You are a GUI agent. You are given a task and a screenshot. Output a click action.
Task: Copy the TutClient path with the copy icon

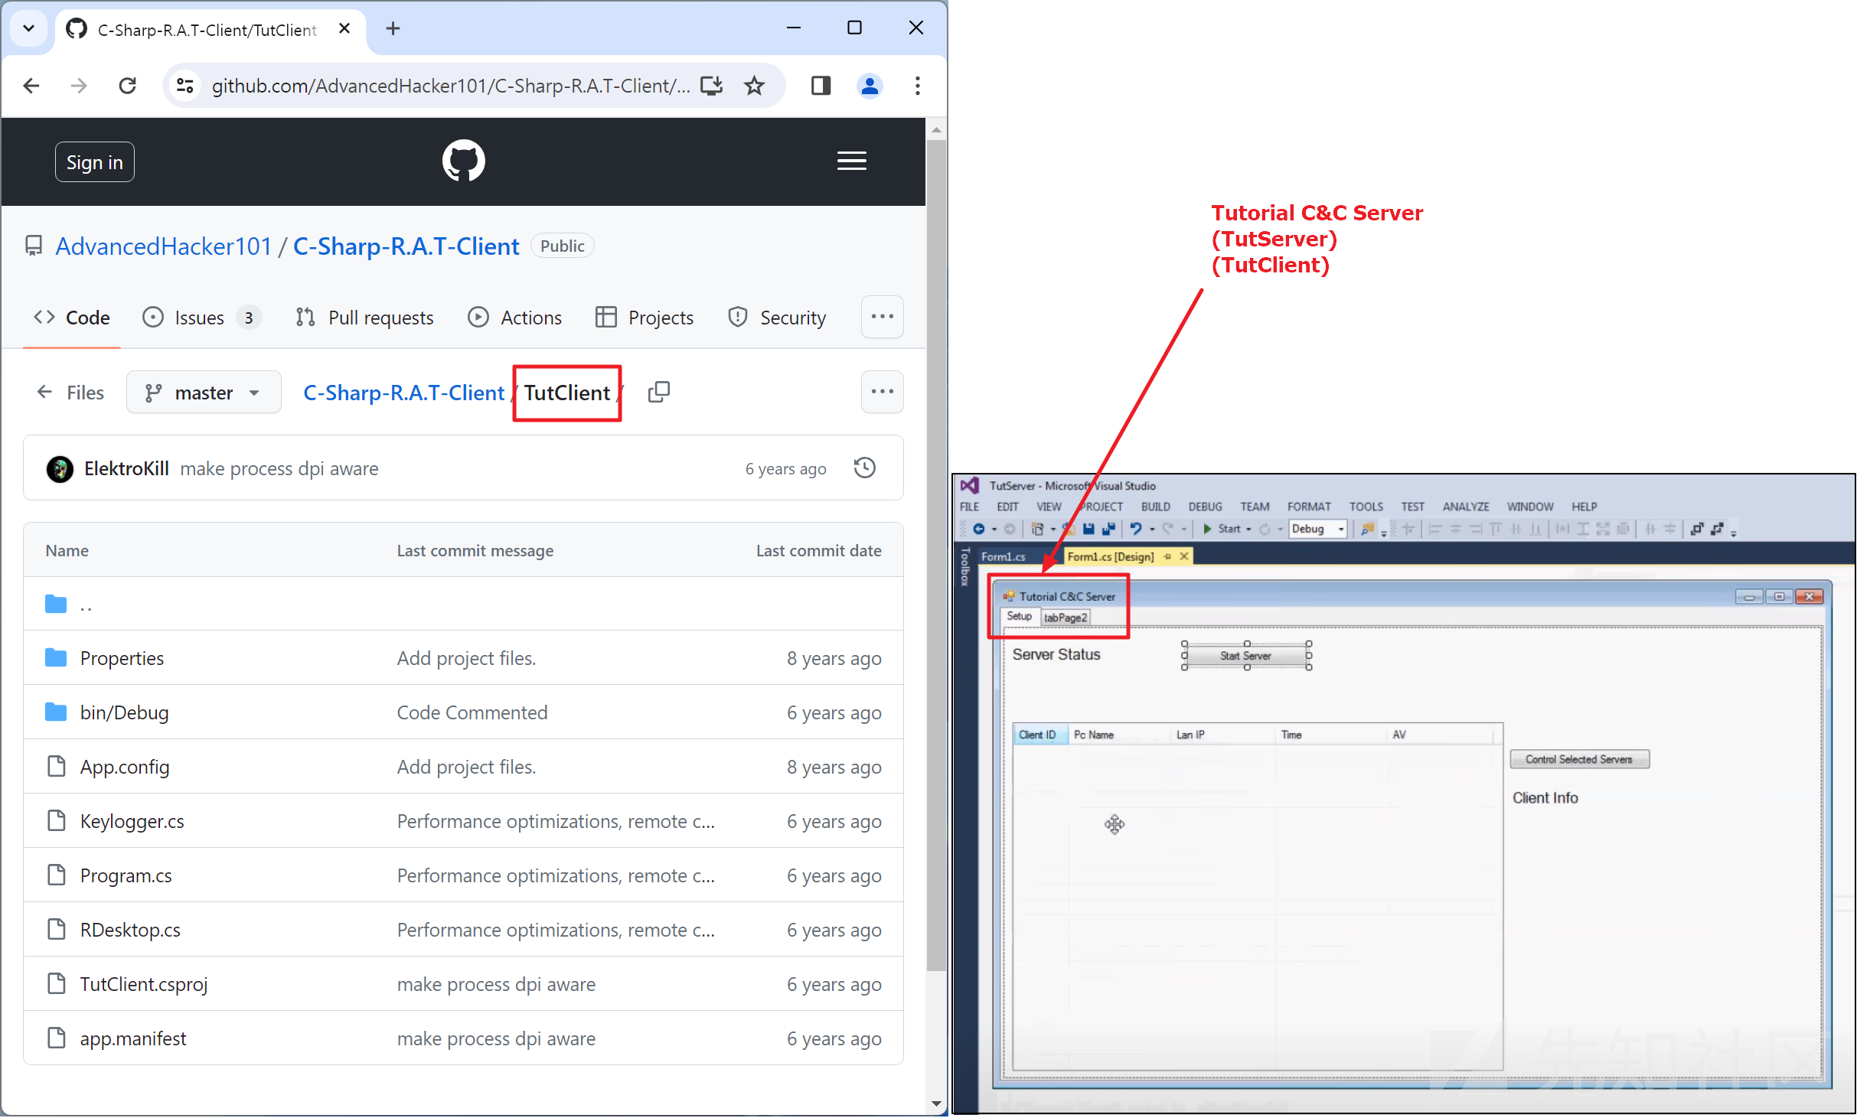pyautogui.click(x=658, y=393)
